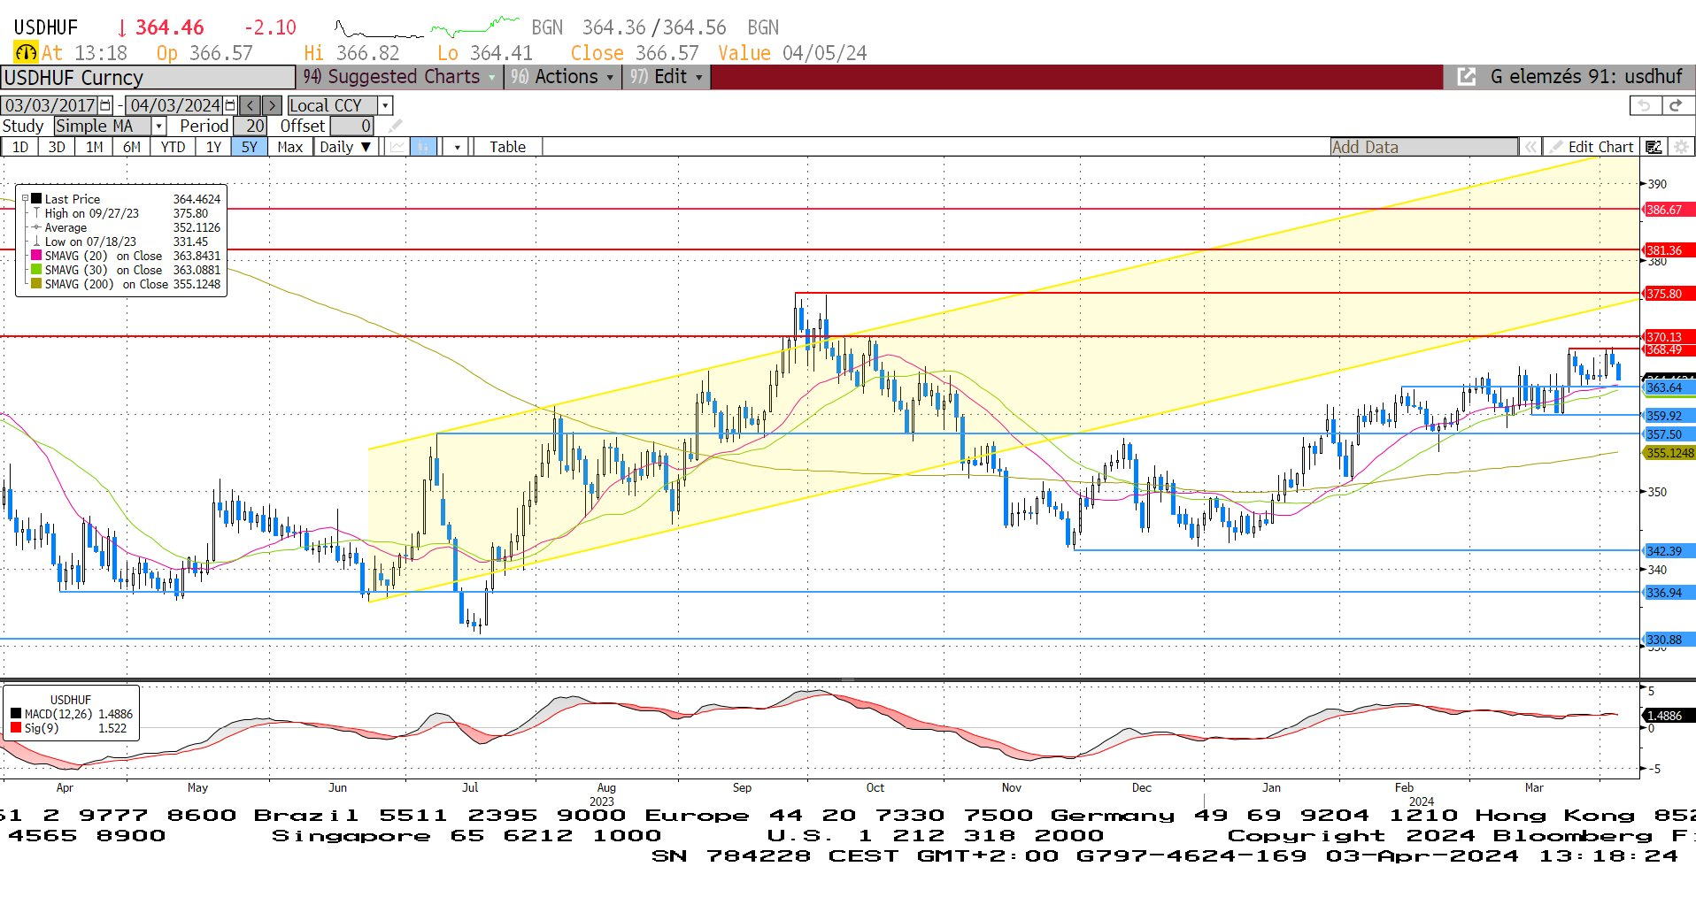Click the SMAVG (200) olive color swatch
Screen dimensions: 1696x905
36,284
